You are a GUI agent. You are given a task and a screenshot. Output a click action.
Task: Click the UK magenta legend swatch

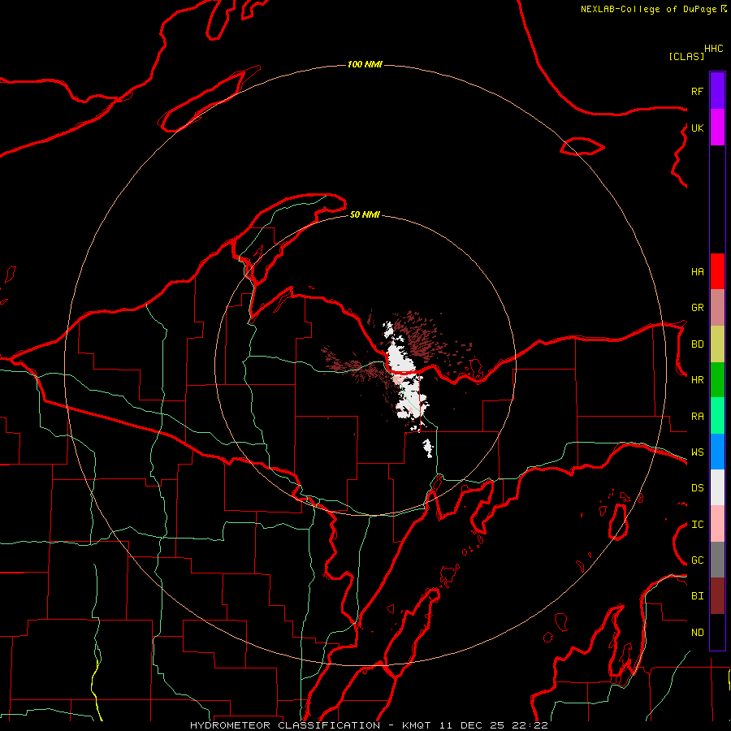[717, 128]
